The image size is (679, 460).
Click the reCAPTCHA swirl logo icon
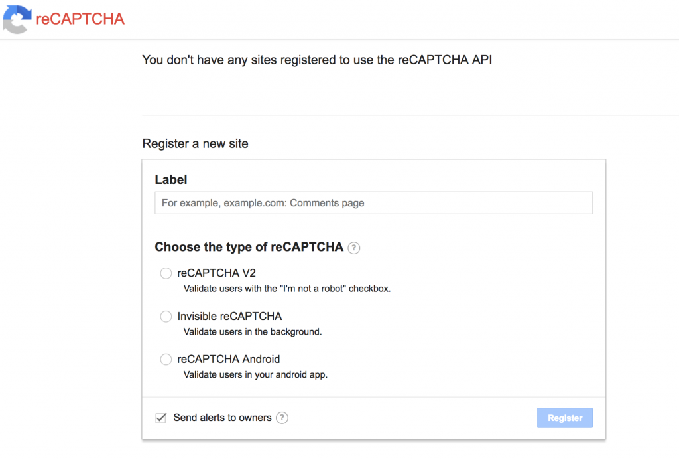point(17,19)
